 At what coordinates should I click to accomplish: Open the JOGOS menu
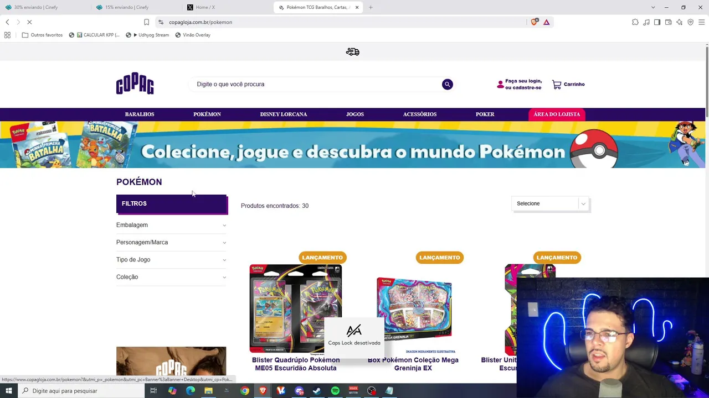(355, 114)
